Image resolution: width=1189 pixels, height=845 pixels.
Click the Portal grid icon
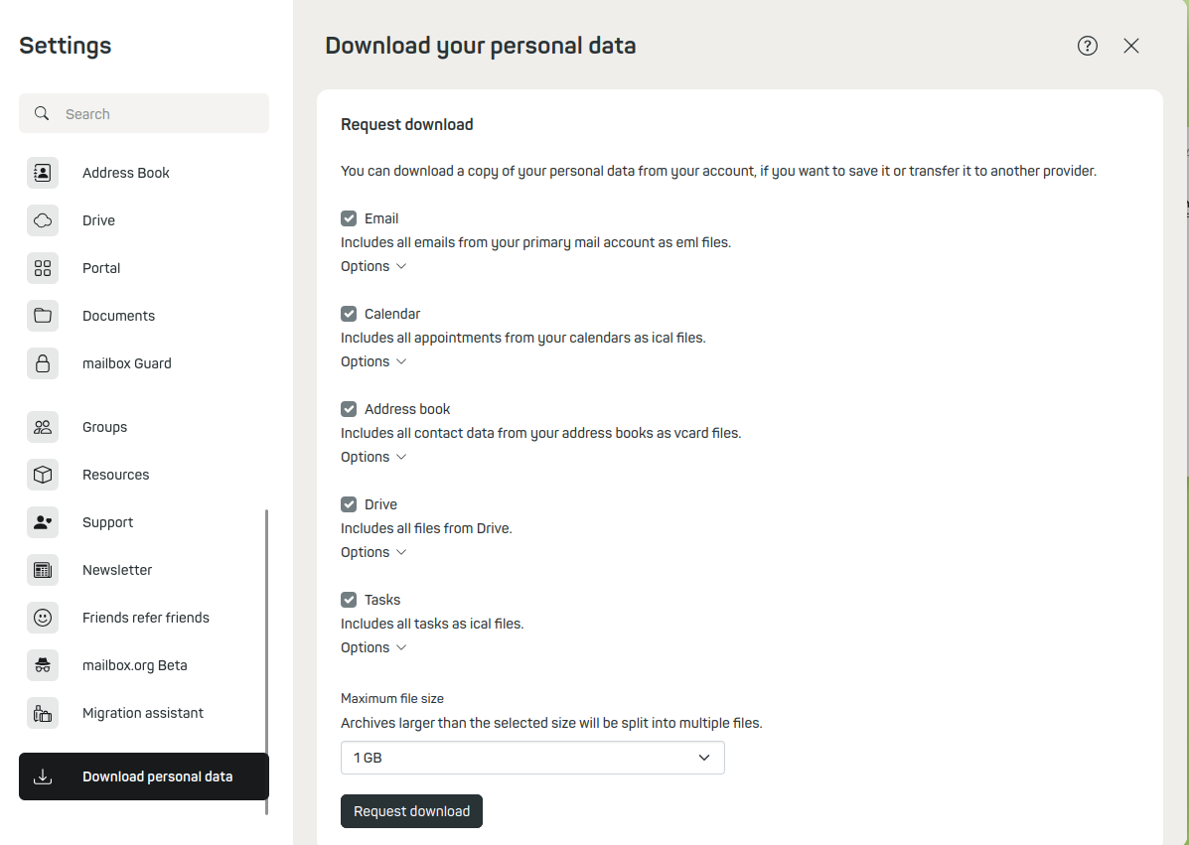(x=43, y=268)
